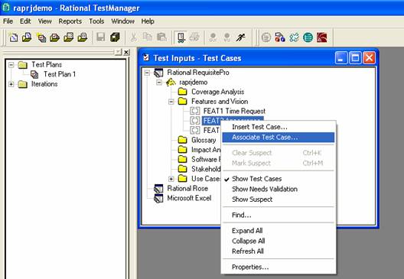Click the globe icon in toolbar
Viewport: 404px width, 279px height.
tap(308, 37)
